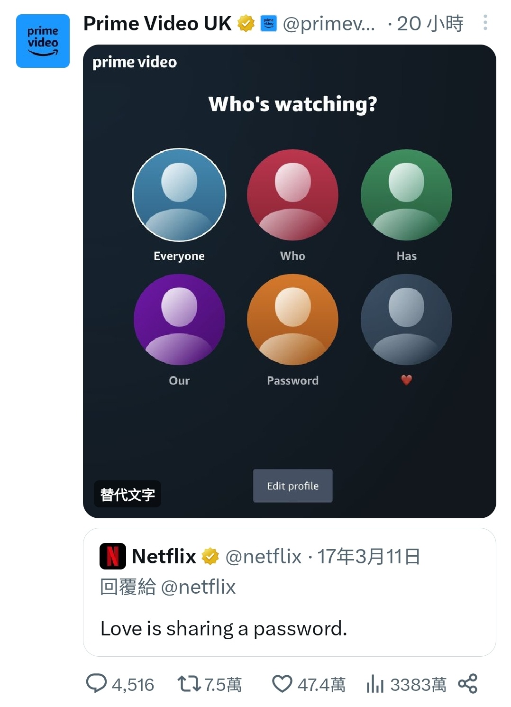This screenshot has width=511, height=707.
Task: Show the 替代文字 alt text badge
Action: point(128,494)
